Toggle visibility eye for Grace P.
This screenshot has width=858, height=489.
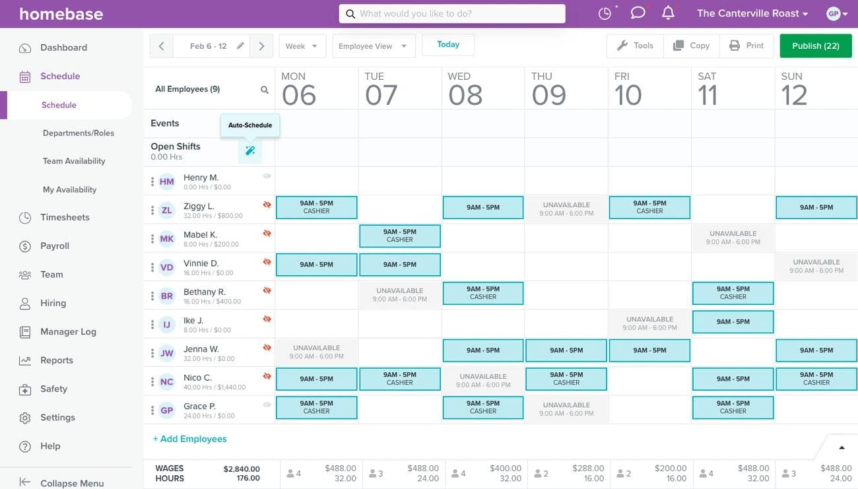[267, 405]
